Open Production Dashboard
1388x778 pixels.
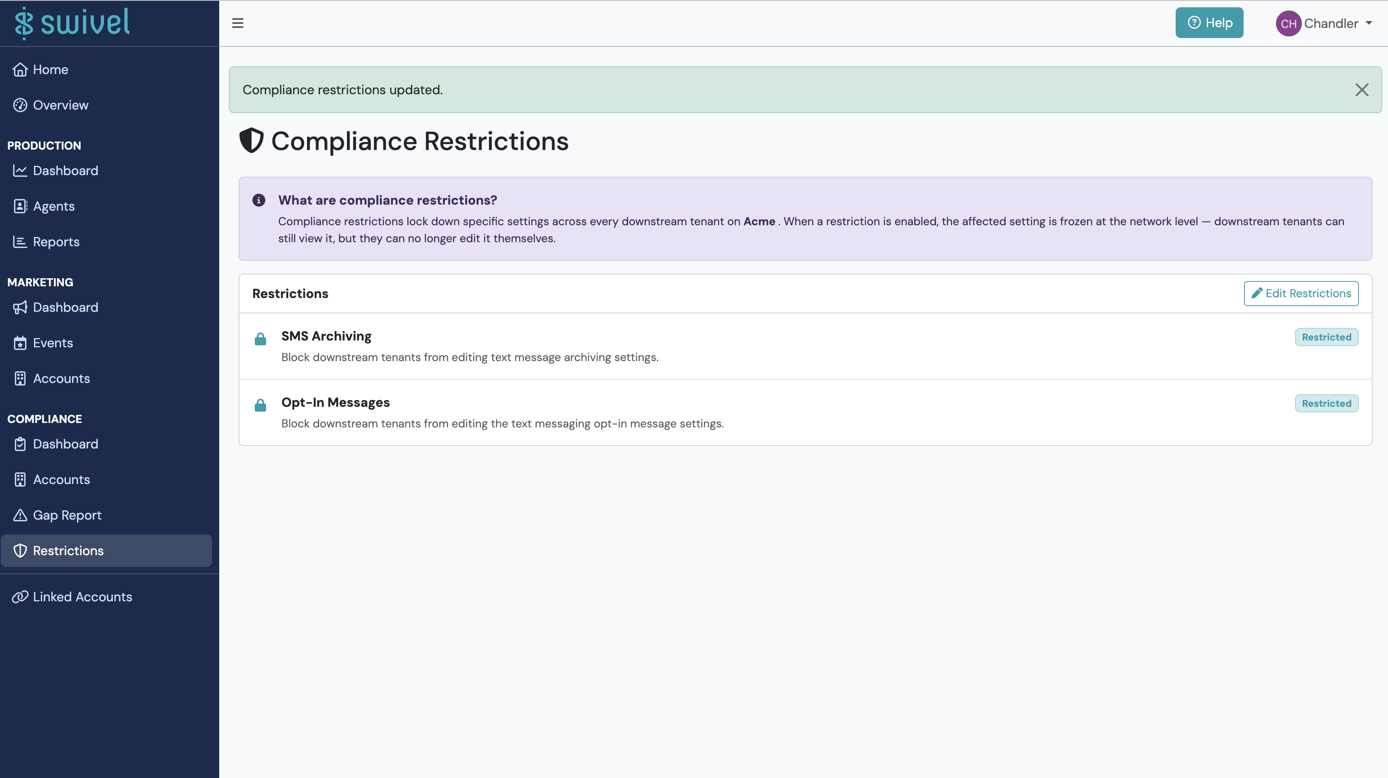106,171
